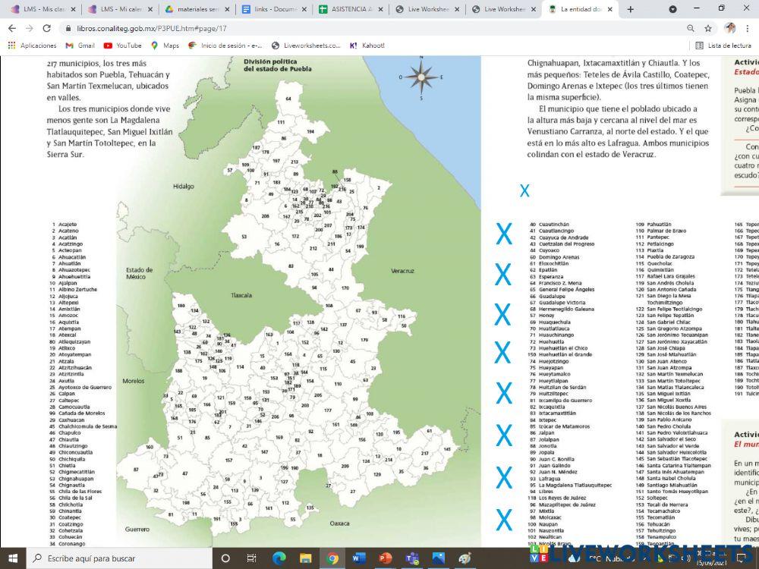The width and height of the screenshot is (759, 569).
Task: Open the Aplicaciones apps grid shortcut
Action: point(33,46)
